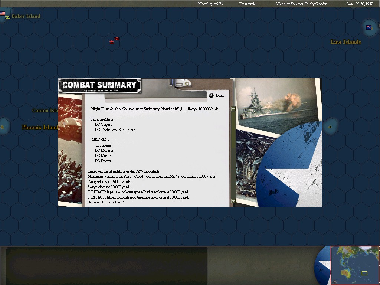Click the Done arrow icon

coord(211,95)
